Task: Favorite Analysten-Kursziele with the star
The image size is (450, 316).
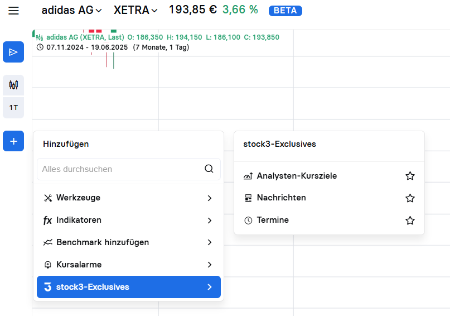Action: (x=410, y=176)
